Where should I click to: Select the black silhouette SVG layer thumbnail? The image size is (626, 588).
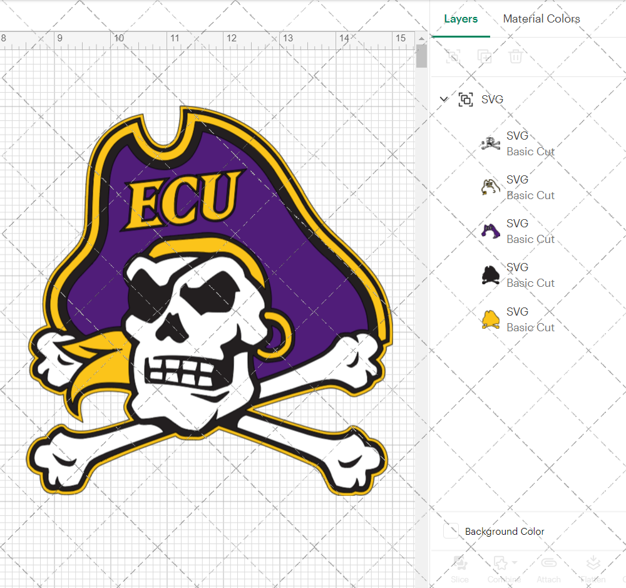click(x=491, y=276)
